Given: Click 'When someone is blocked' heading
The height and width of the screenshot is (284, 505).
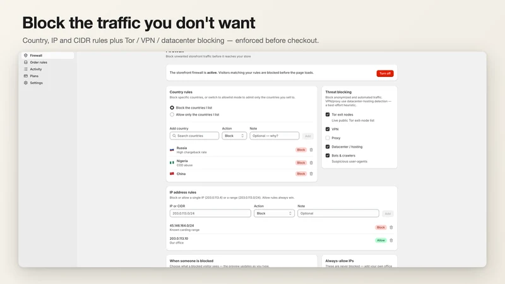Looking at the screenshot, I should click(x=191, y=261).
